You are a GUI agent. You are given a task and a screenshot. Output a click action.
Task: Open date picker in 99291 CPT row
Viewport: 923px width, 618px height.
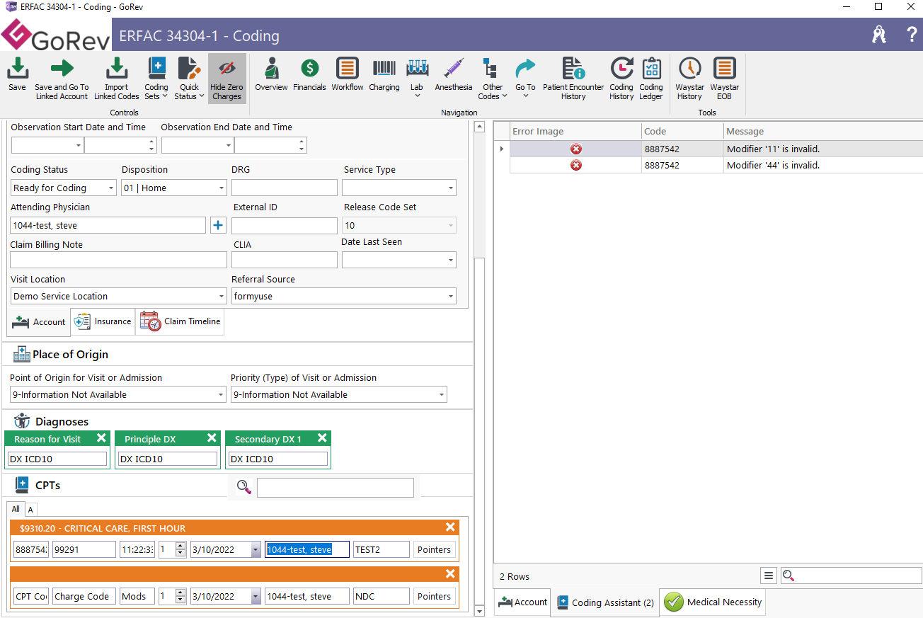coord(256,549)
